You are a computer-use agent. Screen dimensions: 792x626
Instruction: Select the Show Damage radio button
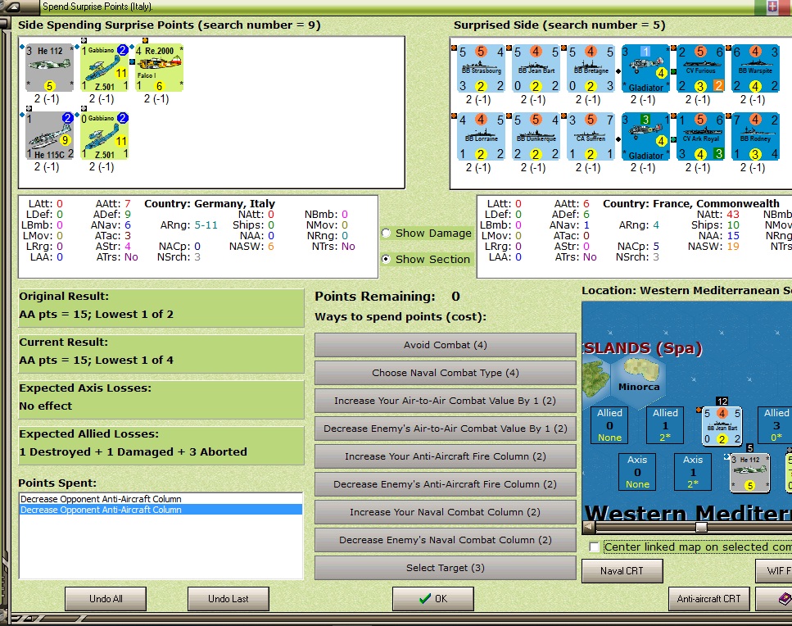[387, 233]
